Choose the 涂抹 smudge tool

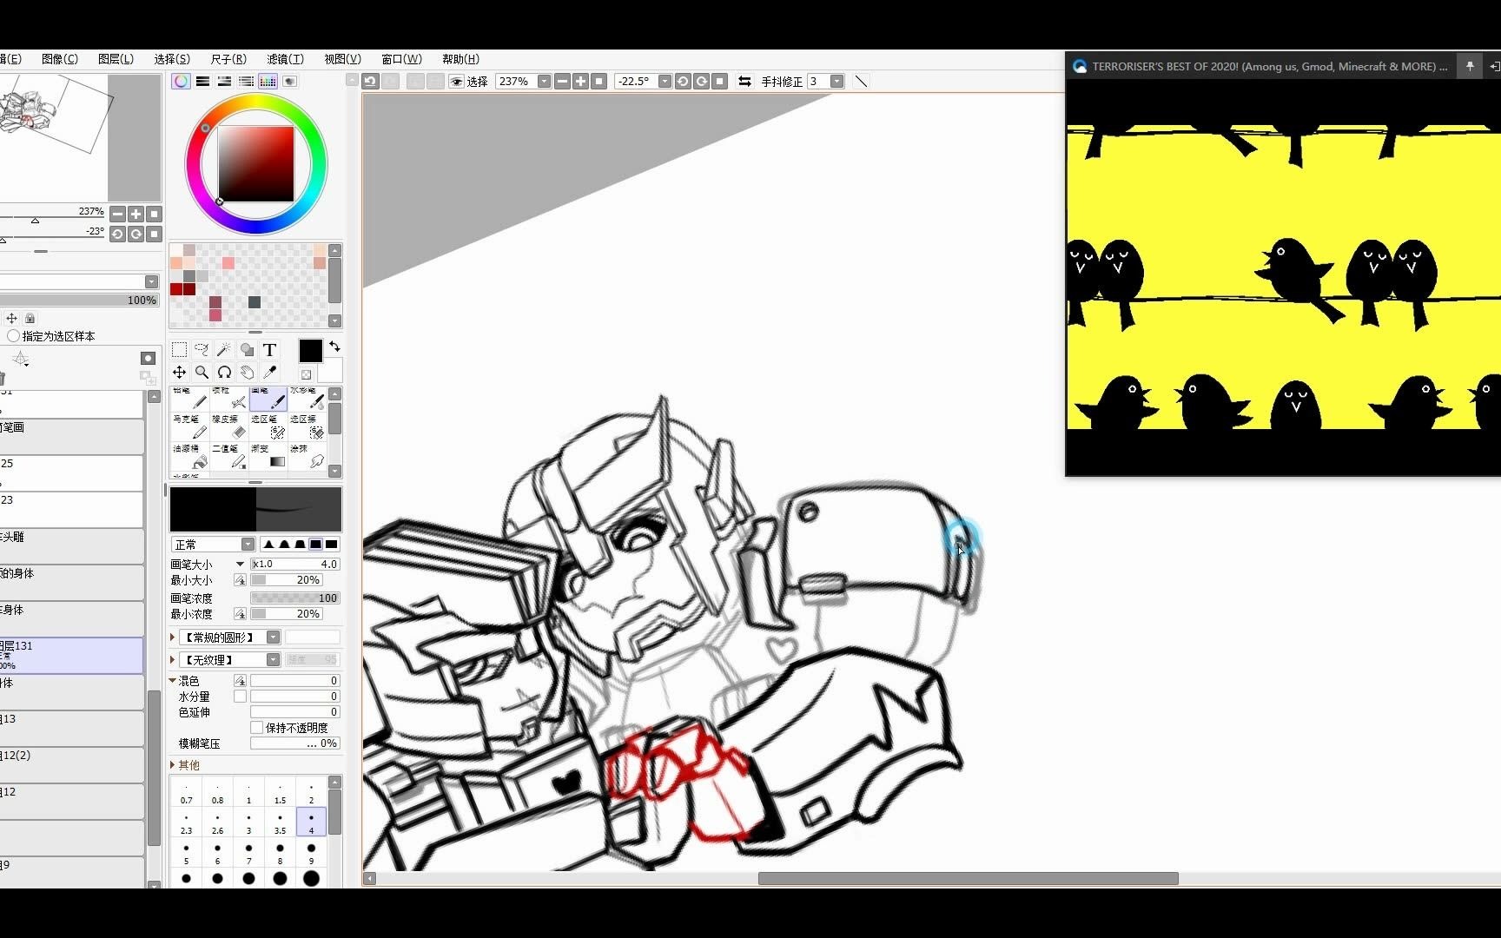click(x=307, y=456)
